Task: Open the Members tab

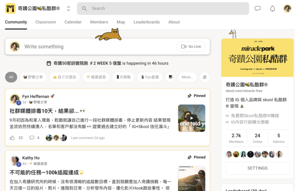Action: 99,22
